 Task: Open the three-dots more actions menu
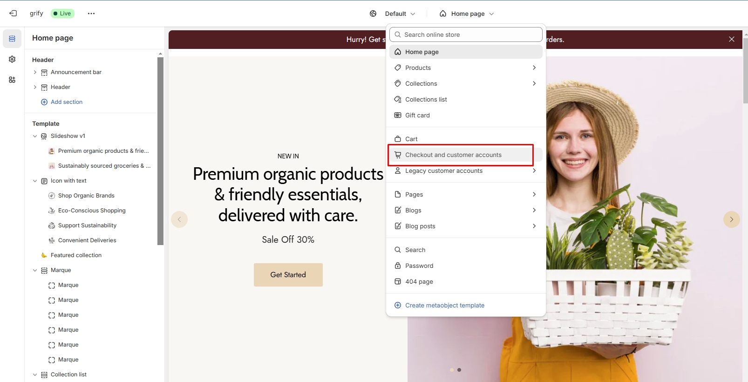(91, 14)
